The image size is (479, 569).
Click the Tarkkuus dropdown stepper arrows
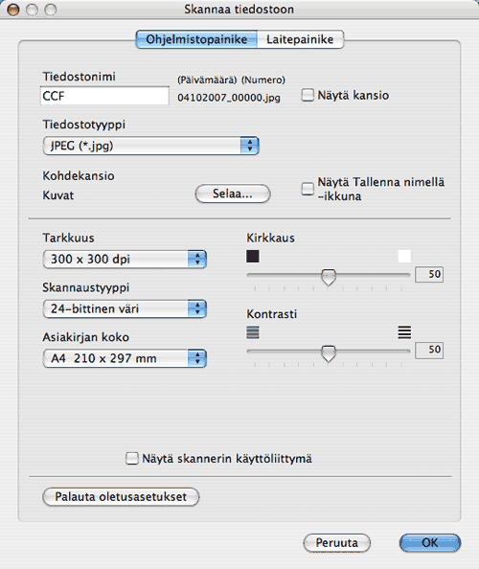pyautogui.click(x=197, y=259)
